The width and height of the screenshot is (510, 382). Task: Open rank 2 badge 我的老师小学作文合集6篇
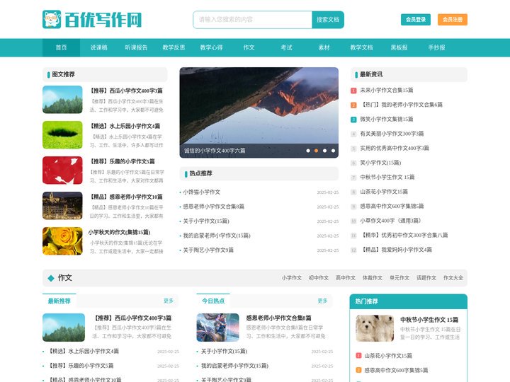pyautogui.click(x=353, y=105)
